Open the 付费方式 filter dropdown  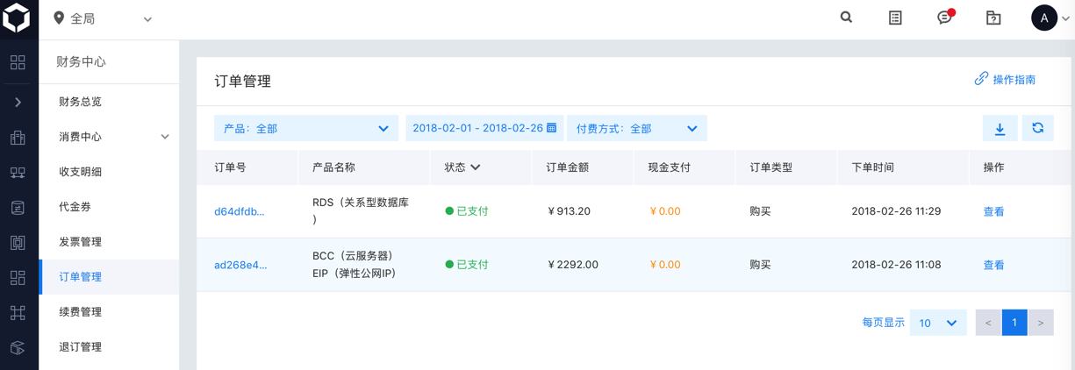tap(636, 129)
